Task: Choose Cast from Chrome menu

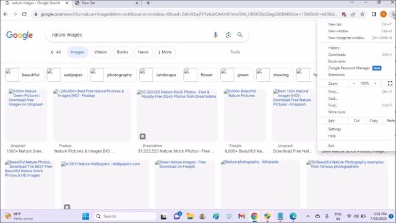Action: tap(356, 98)
